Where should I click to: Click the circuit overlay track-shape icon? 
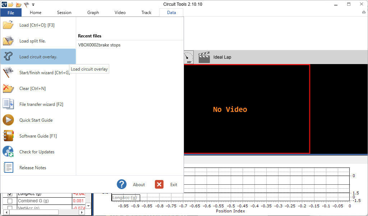pos(8,57)
